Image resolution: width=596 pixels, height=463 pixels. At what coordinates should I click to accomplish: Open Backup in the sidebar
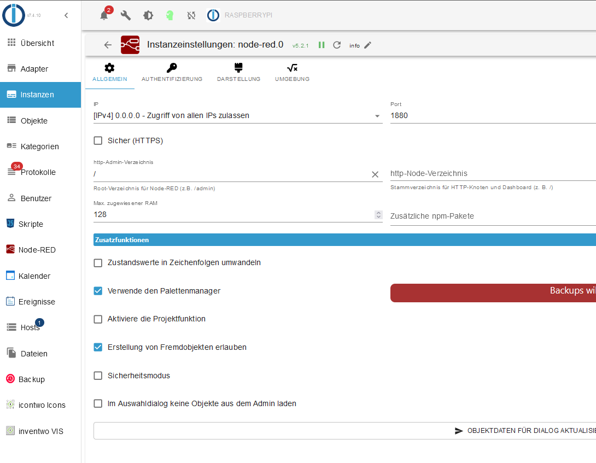40,379
